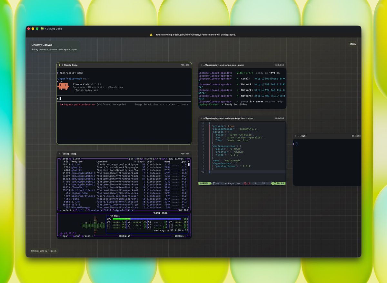Click the main branch name in nvim's statusline
Screen dimensions: 387x283
[219, 183]
